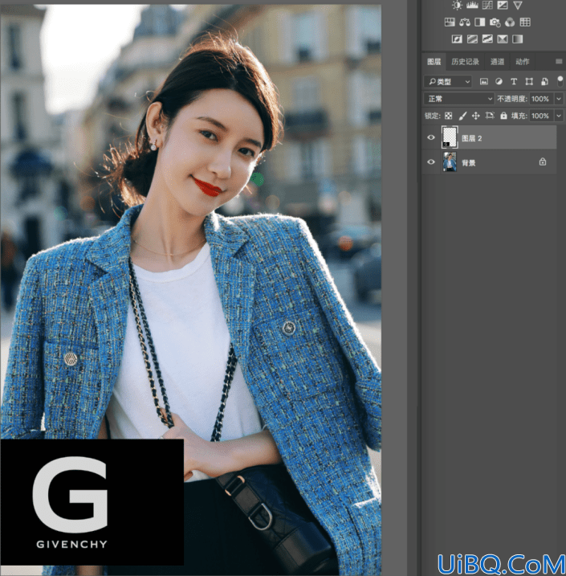
Task: Select 背景 layer thumbnail
Action: pos(450,162)
